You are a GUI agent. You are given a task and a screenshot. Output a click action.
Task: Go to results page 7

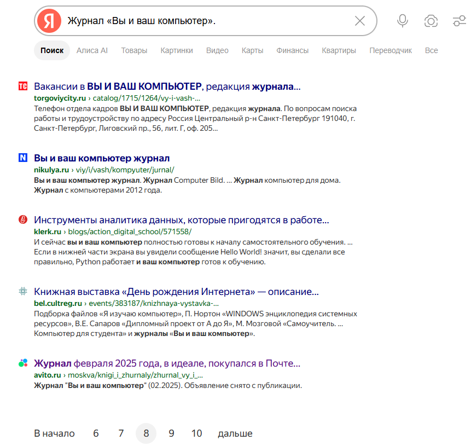pos(121,433)
